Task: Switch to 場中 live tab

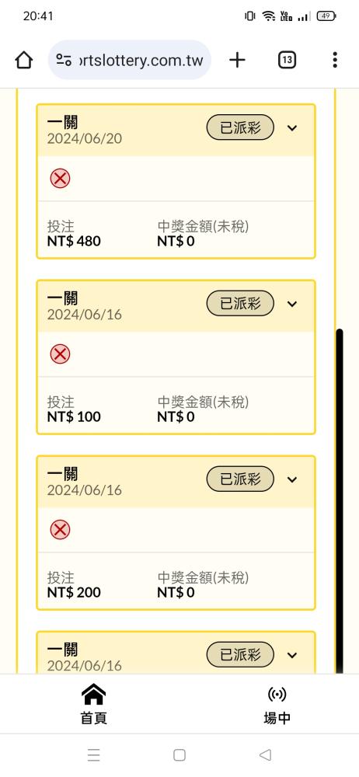Action: pos(277,704)
